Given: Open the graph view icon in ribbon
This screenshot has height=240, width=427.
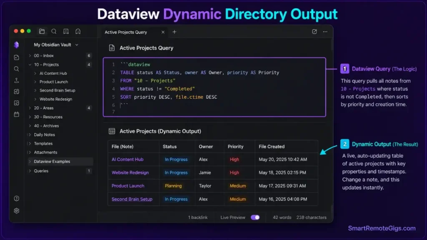Looking at the screenshot, I should 17,80.
